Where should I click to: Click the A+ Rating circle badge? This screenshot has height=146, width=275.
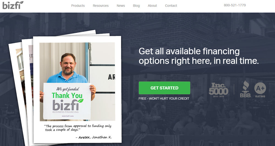[260, 90]
